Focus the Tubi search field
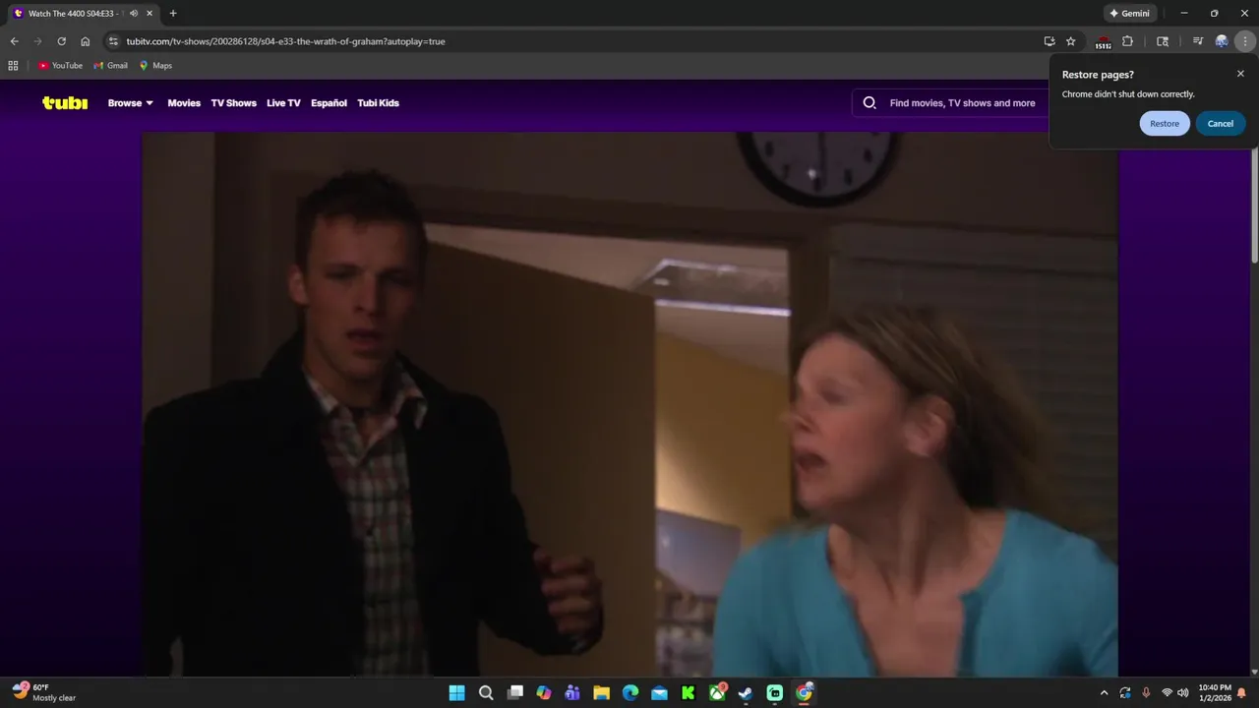Viewport: 1259px width, 708px height. click(x=962, y=103)
